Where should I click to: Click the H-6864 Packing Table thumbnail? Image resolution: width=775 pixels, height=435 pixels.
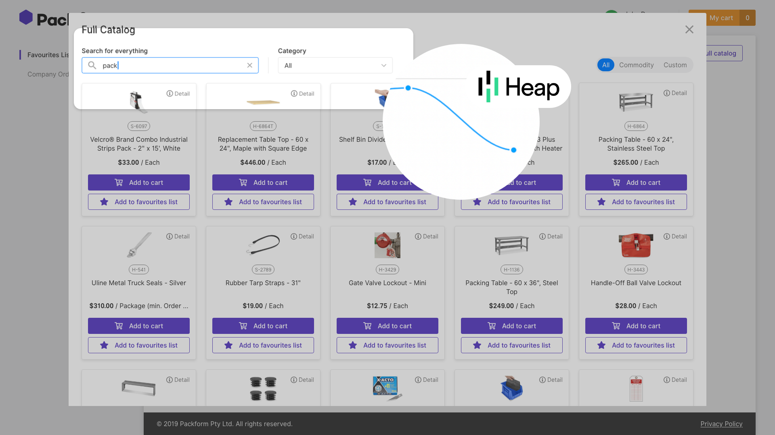tap(636, 101)
